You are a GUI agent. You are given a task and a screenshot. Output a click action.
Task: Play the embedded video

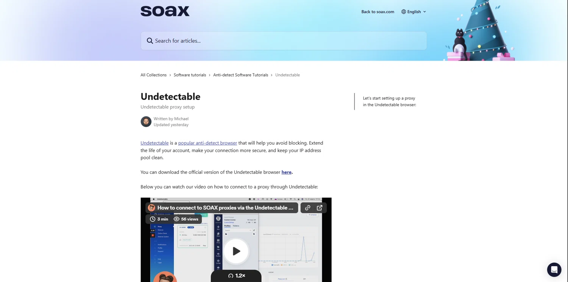(236, 251)
